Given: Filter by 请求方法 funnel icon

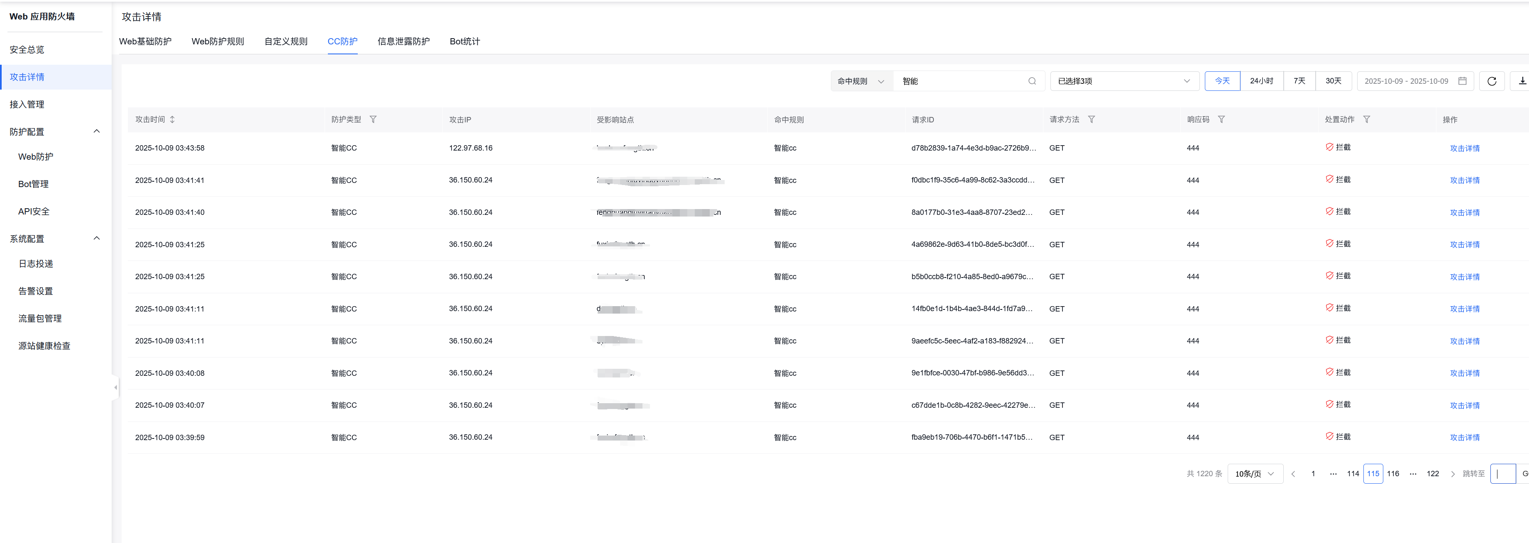Looking at the screenshot, I should point(1091,119).
